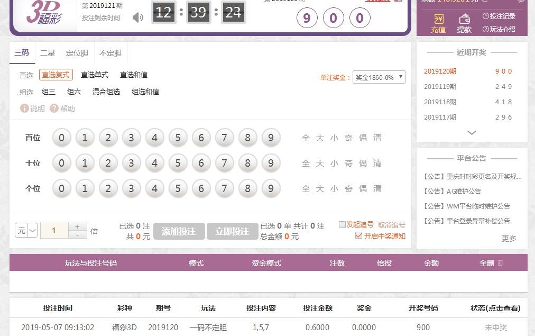
Task: Click the 帮助 help icon
Action: click(x=54, y=108)
